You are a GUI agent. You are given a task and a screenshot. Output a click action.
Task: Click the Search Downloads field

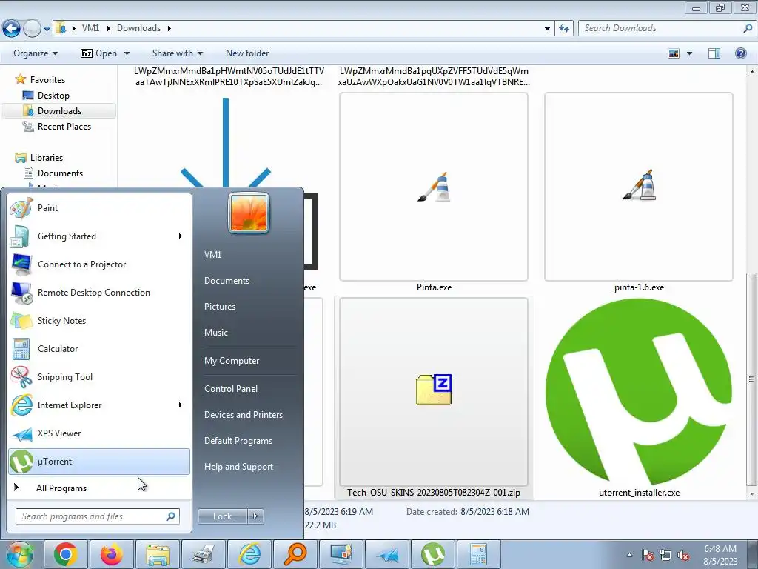(666, 29)
